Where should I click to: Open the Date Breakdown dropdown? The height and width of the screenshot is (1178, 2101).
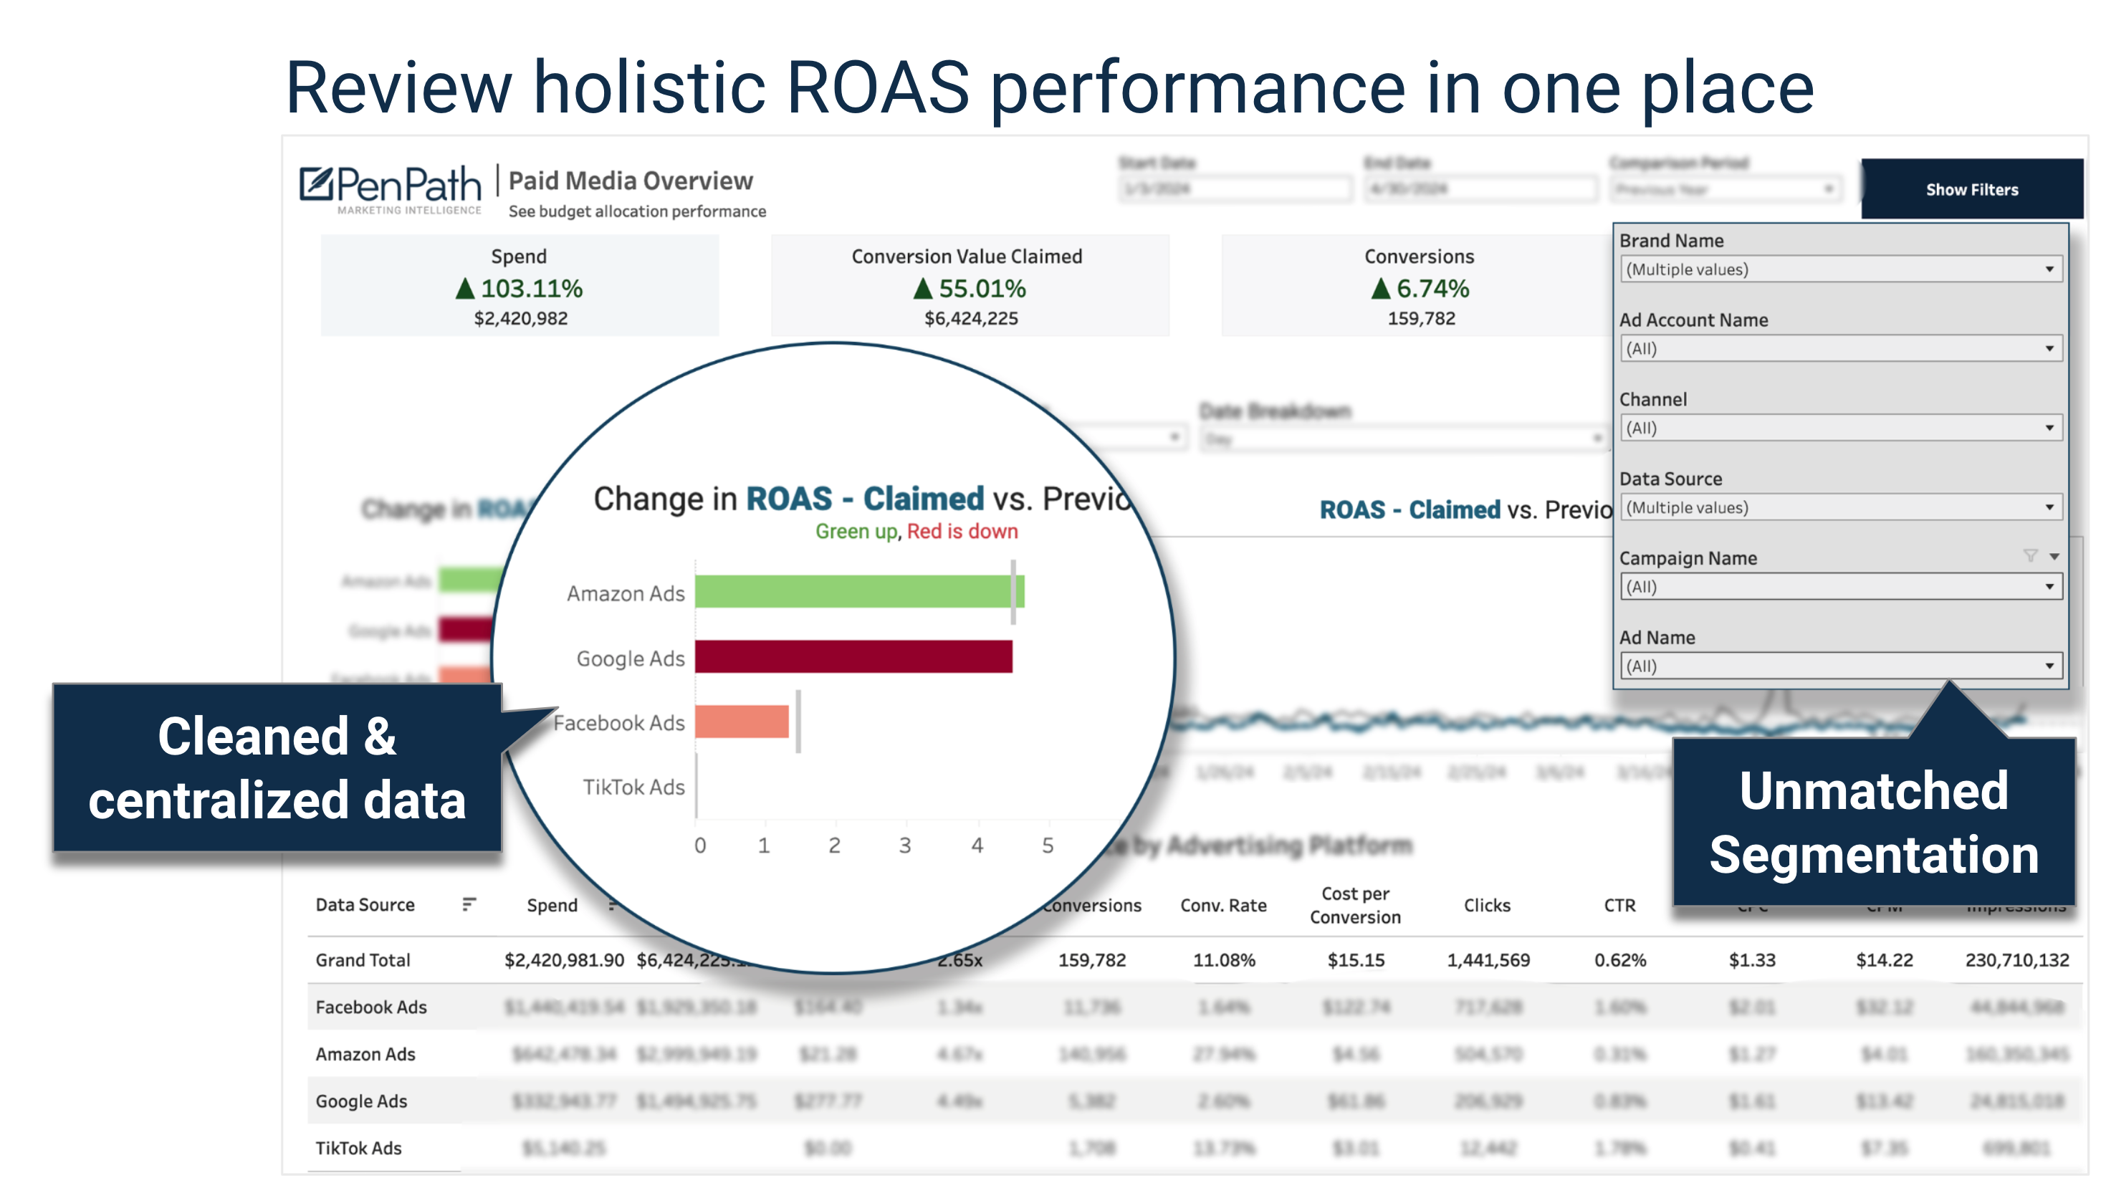[1403, 440]
